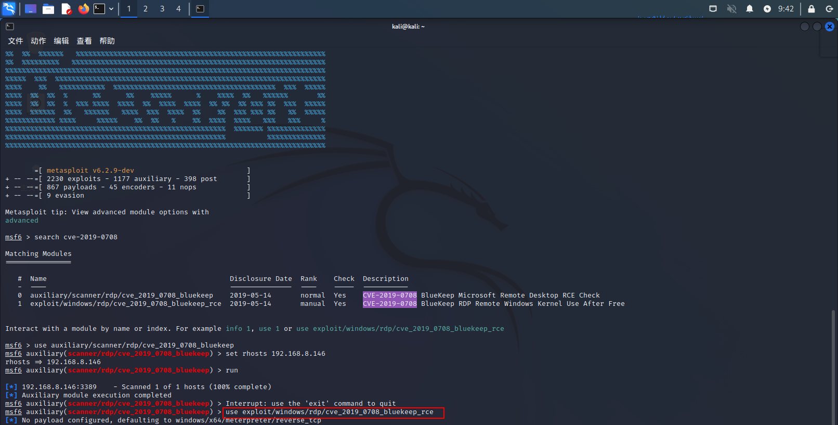
Task: Switch to workspace 4
Action: pos(178,9)
